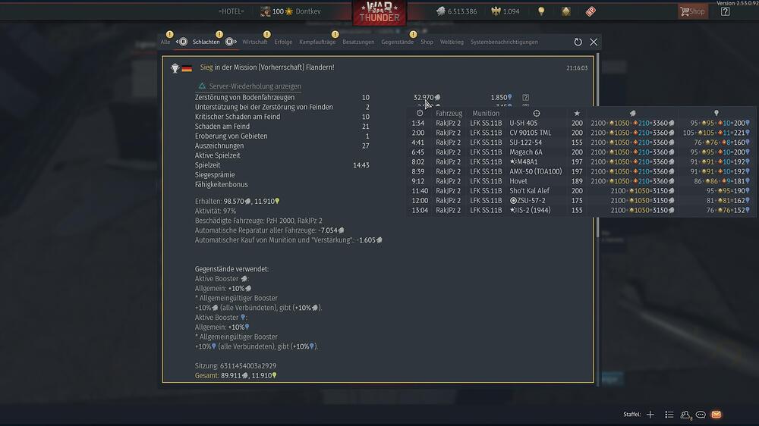Add a squad member with plus icon

point(650,415)
